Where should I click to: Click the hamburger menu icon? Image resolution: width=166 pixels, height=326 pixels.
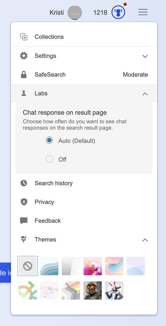[143, 12]
